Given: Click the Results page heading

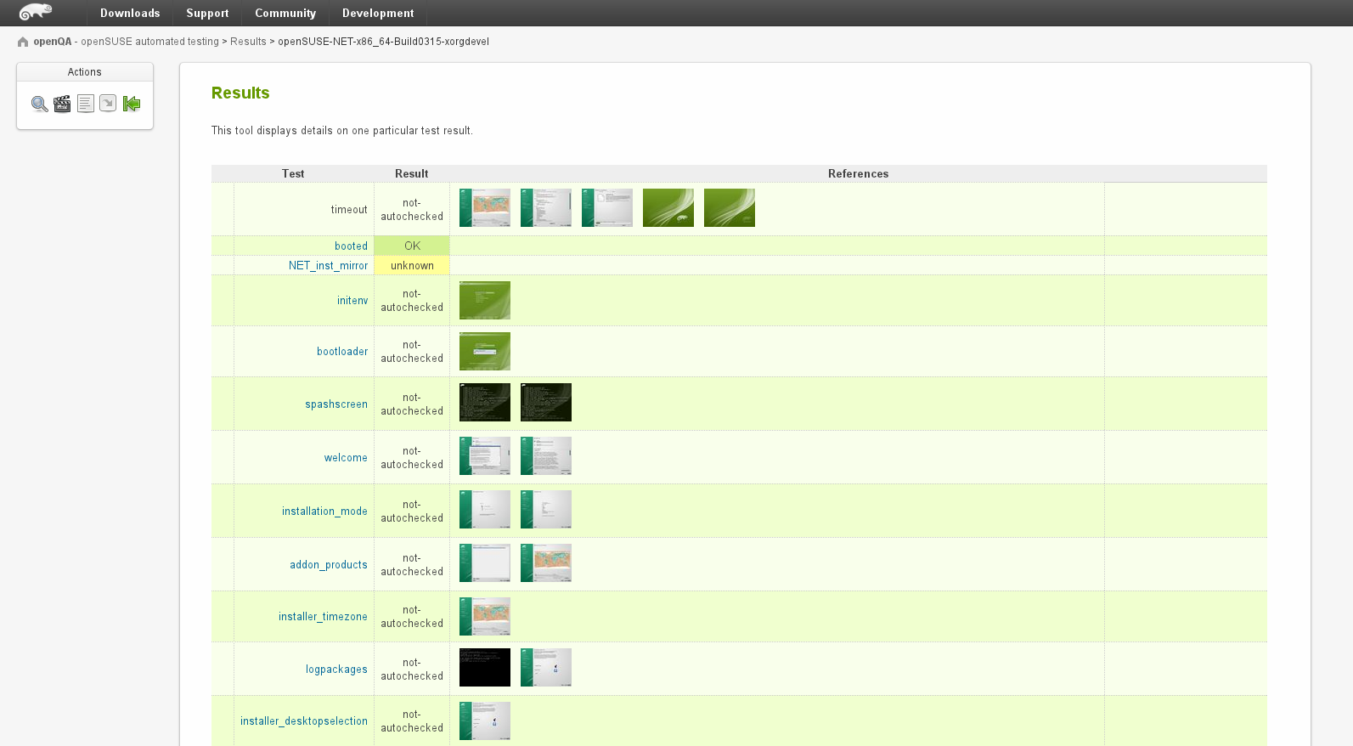Looking at the screenshot, I should click(x=240, y=93).
